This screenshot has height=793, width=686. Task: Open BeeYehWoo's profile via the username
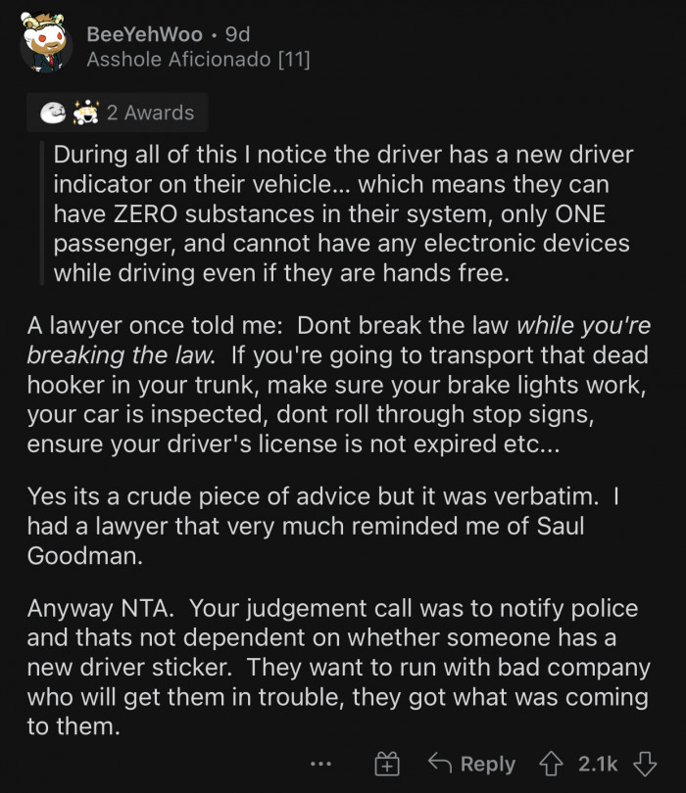[143, 32]
